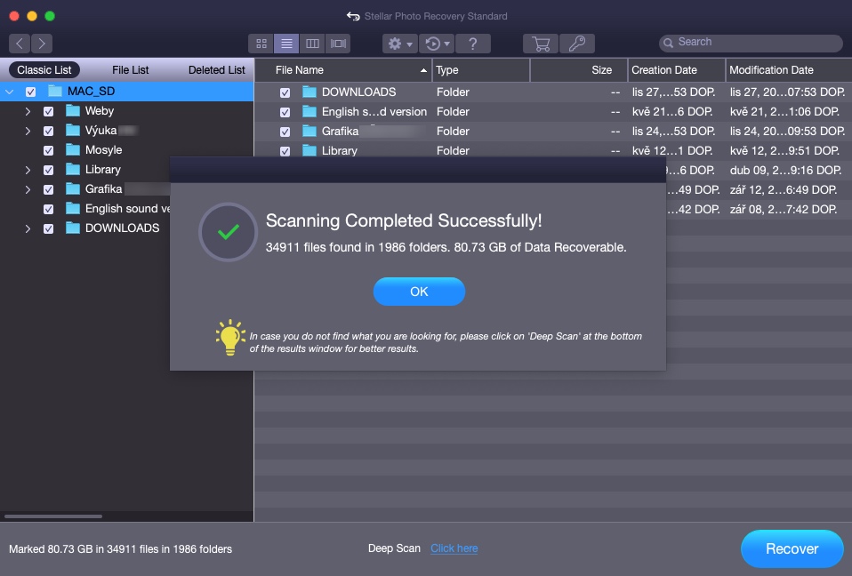Image resolution: width=852 pixels, height=576 pixels.
Task: Click the back arrow icon in title bar
Action: click(x=353, y=16)
